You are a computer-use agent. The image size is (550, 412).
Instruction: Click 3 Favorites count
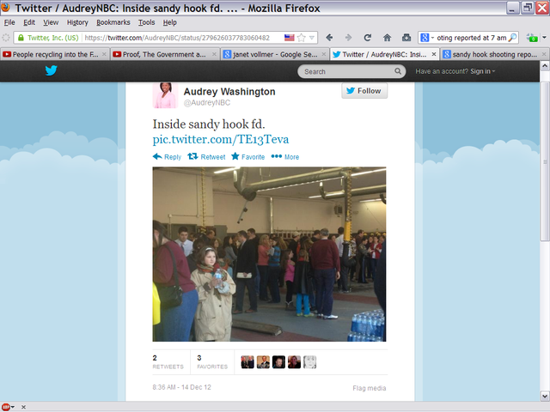[212, 362]
